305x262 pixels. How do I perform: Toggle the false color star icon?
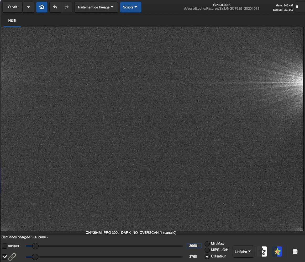277,252
